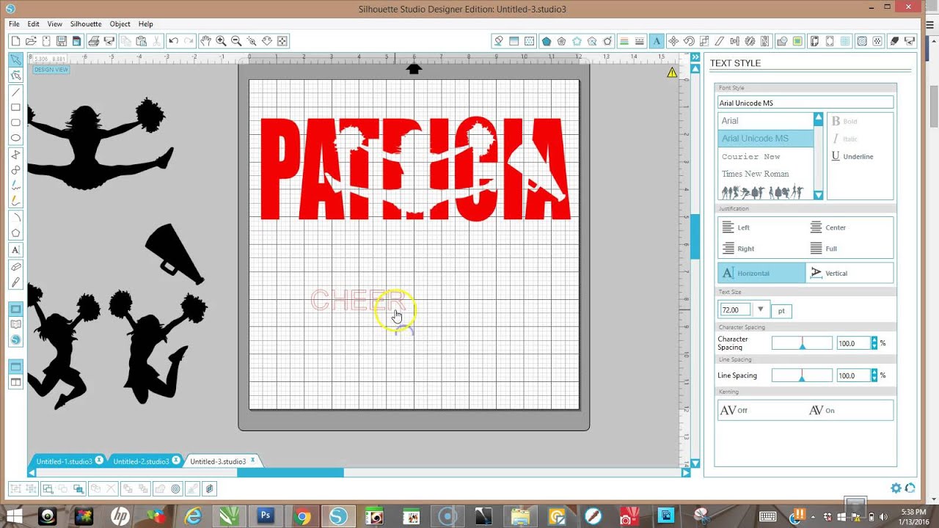Click the preferences gear icon
Viewport: 939px width, 528px height.
[896, 488]
